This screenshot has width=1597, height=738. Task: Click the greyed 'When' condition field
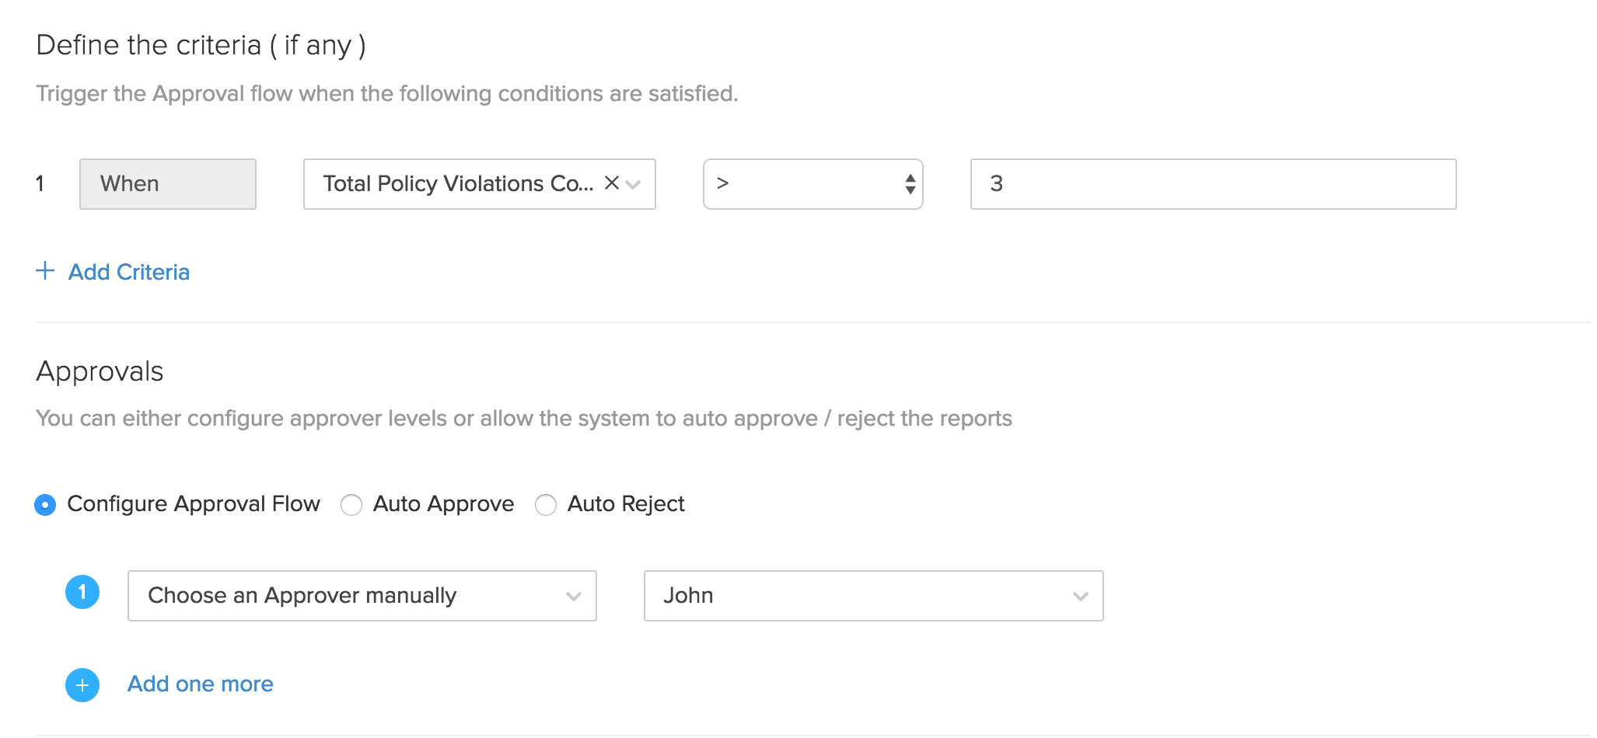[168, 184]
